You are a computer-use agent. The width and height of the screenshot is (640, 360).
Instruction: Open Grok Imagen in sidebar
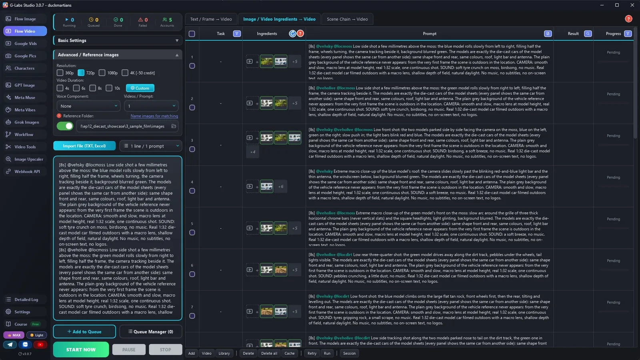point(25,122)
